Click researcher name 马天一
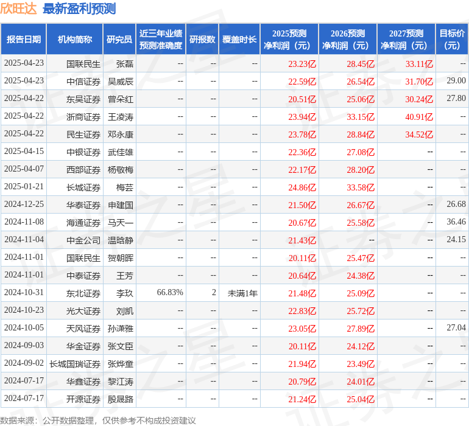 [x=121, y=223]
